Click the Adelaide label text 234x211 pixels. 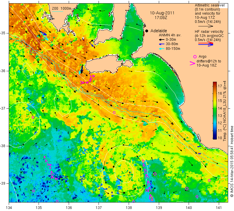pos(159,31)
